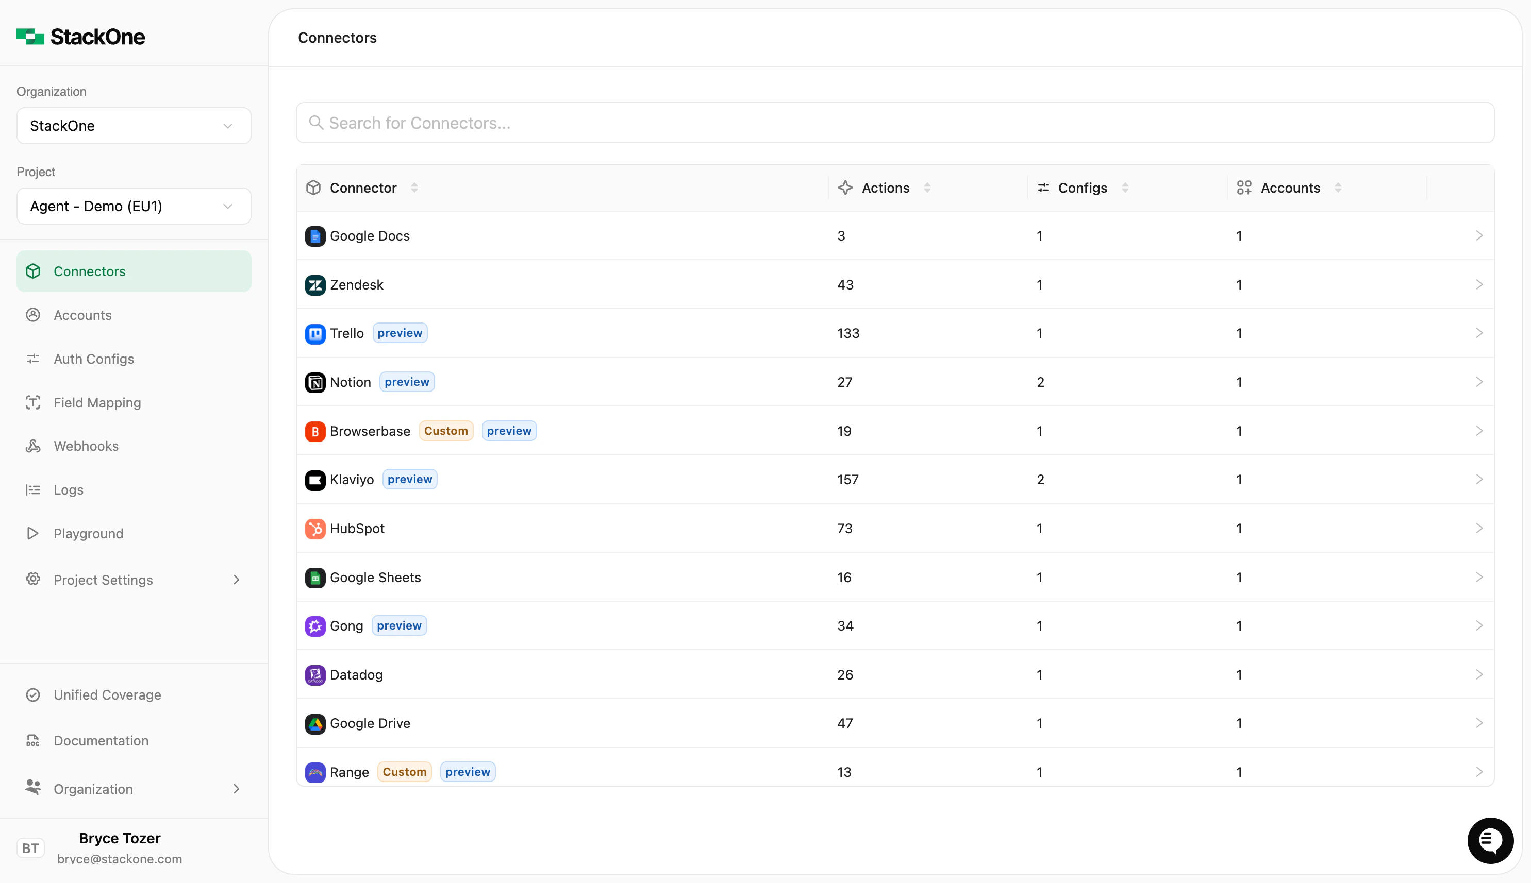Click the Notion icon in the table
The height and width of the screenshot is (883, 1531).
(x=315, y=382)
